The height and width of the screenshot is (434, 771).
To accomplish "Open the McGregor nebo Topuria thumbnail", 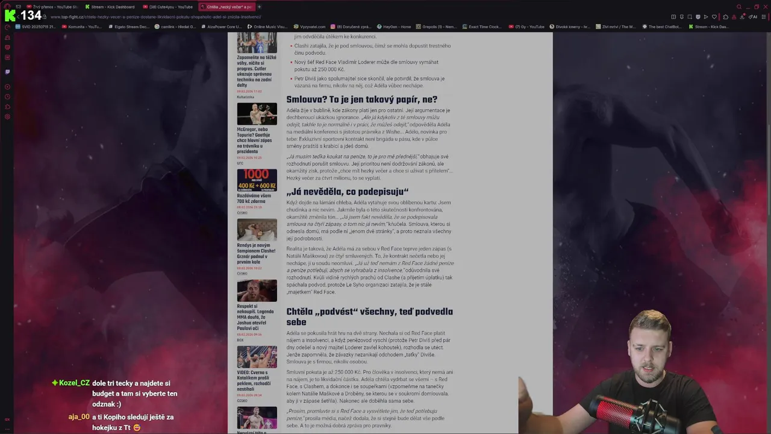I will (x=257, y=114).
